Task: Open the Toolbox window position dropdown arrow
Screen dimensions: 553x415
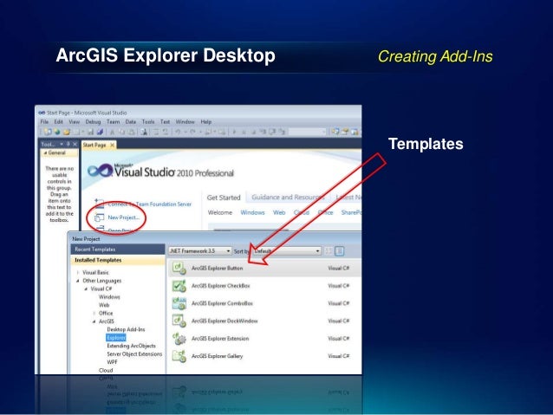Action: pos(62,144)
